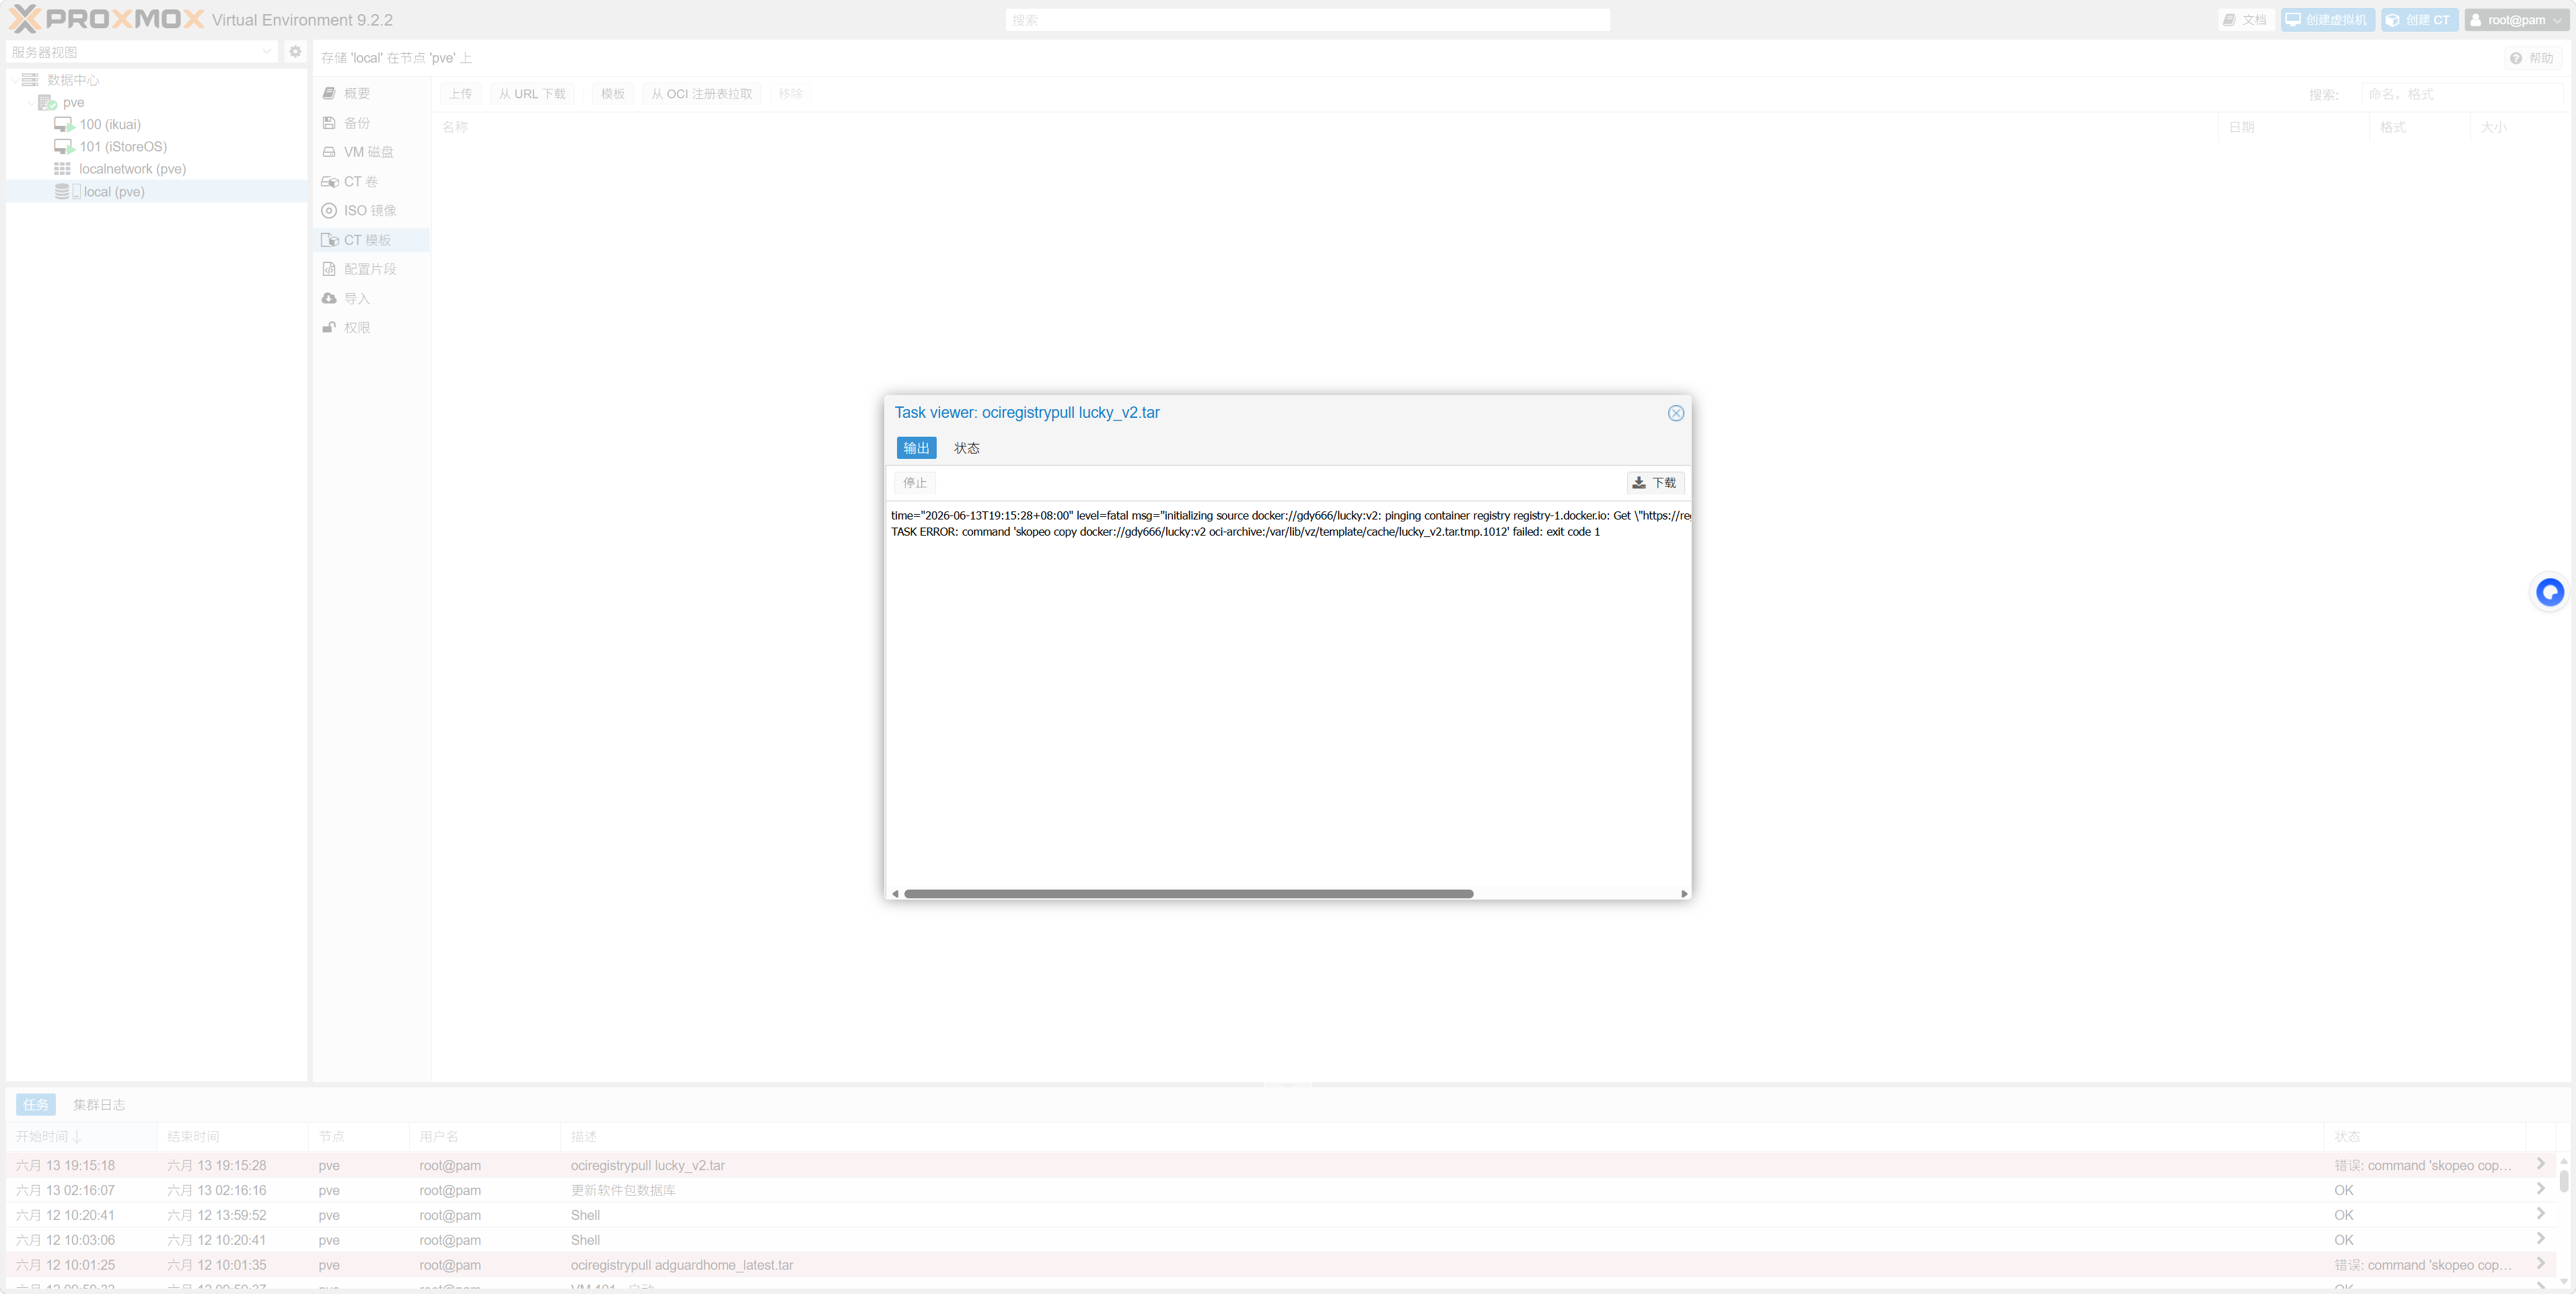This screenshot has width=2576, height=1294.
Task: Switch to the 集群日志 cluster log tab
Action: (99, 1105)
